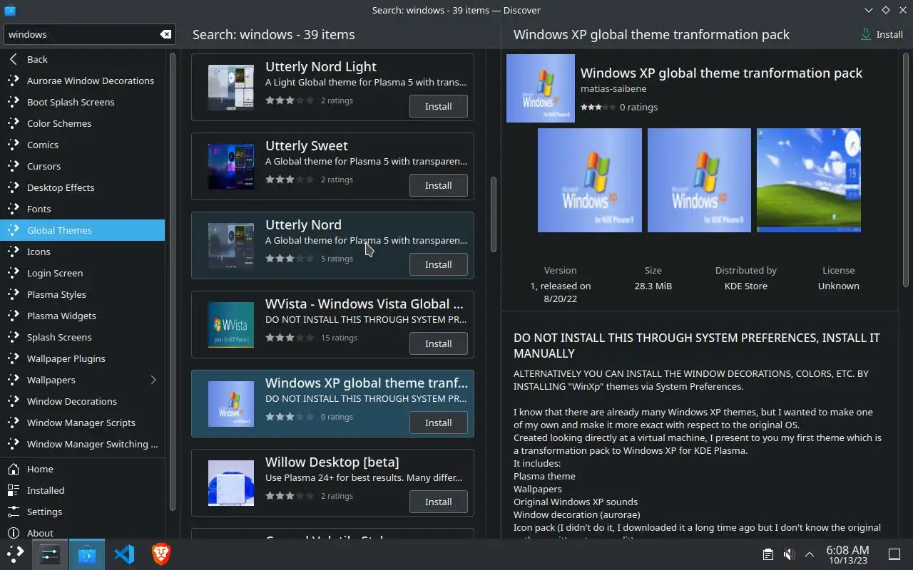Click the KDE Store distributor text
The height and width of the screenshot is (570, 913).
point(745,286)
